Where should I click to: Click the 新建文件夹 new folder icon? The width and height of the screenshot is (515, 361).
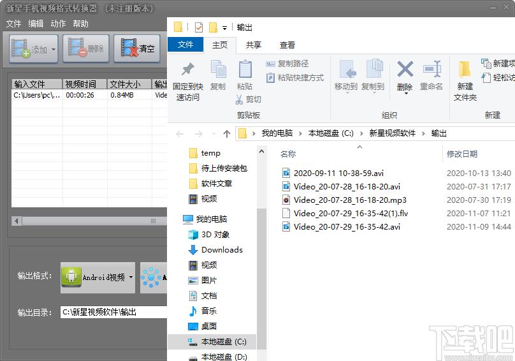pos(465,69)
